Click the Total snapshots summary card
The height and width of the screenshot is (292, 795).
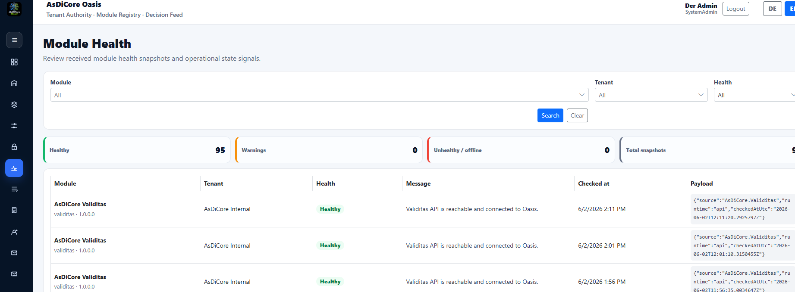point(707,150)
